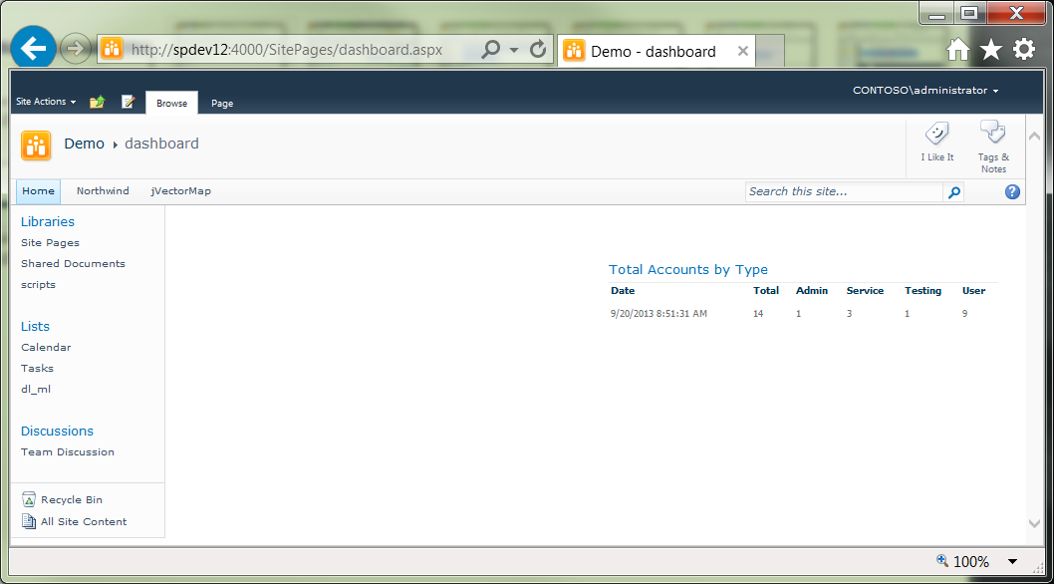Image resolution: width=1054 pixels, height=584 pixels.
Task: Open the dl_ml list
Action: click(x=36, y=390)
